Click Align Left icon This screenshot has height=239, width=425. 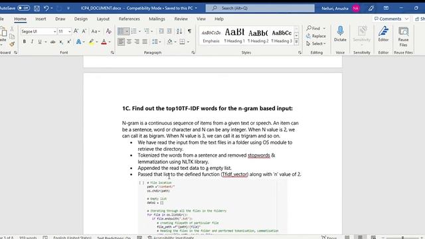[121, 42]
